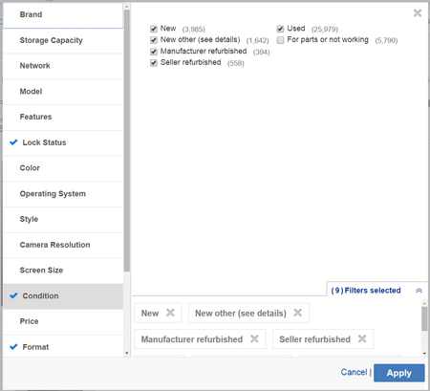Click the category list scroll up arrow

(126, 7)
